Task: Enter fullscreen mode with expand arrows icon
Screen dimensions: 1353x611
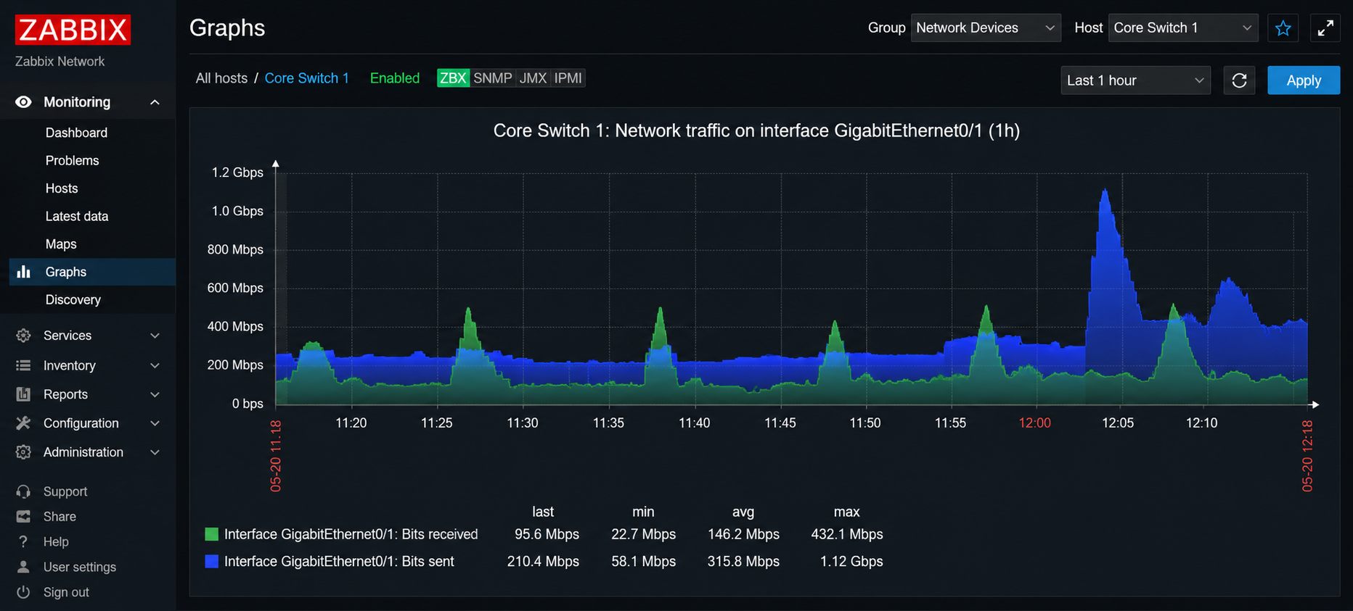Action: [x=1325, y=28]
